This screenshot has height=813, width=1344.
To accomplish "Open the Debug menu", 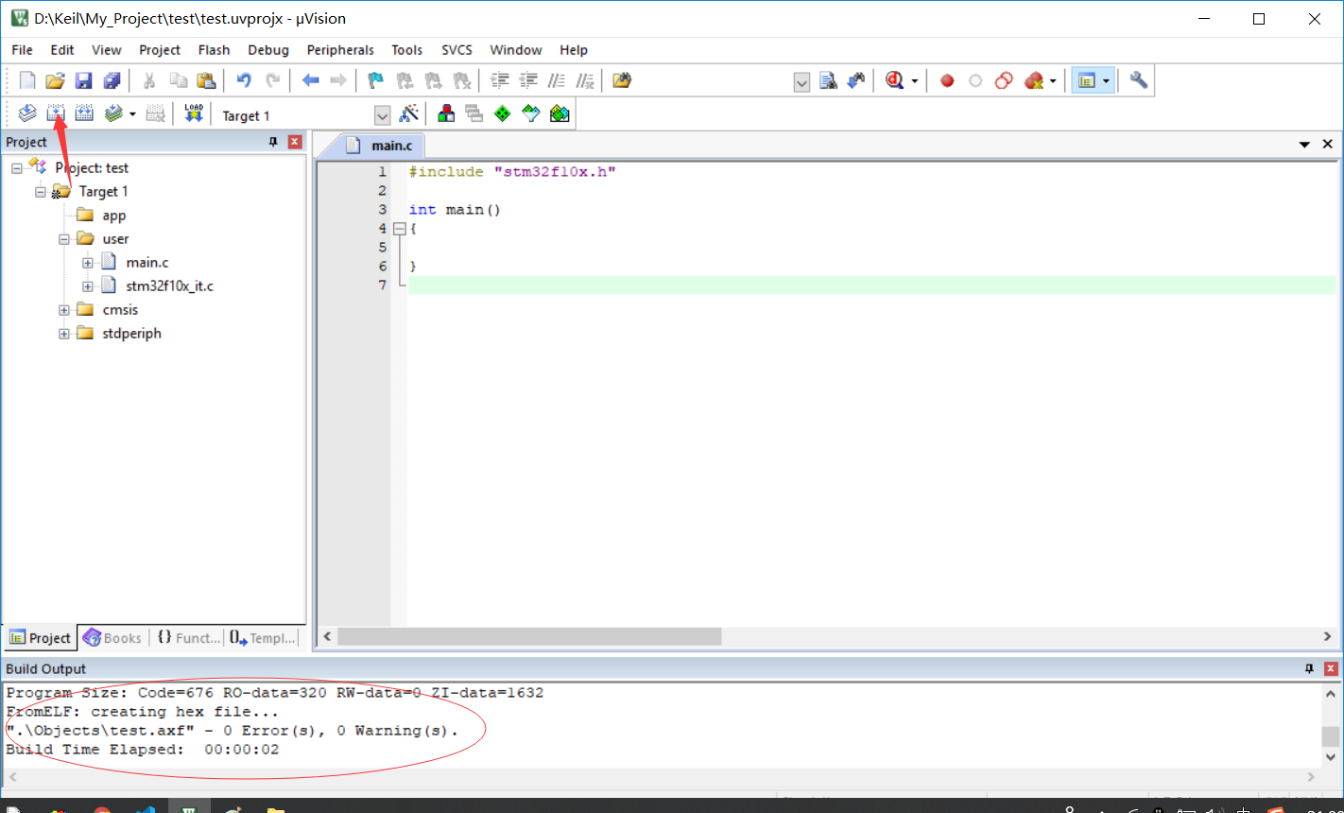I will [x=268, y=50].
